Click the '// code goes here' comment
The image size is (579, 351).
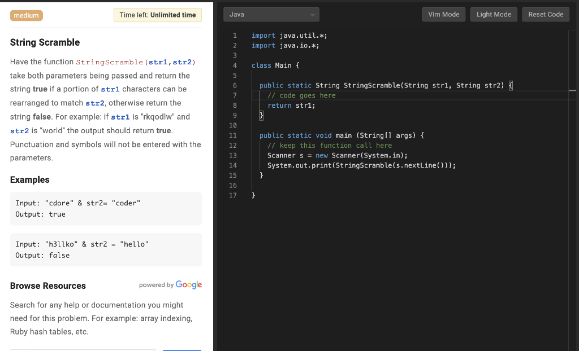pyautogui.click(x=301, y=95)
